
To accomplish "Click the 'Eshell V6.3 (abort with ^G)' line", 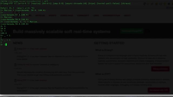I will pos(18,8).
